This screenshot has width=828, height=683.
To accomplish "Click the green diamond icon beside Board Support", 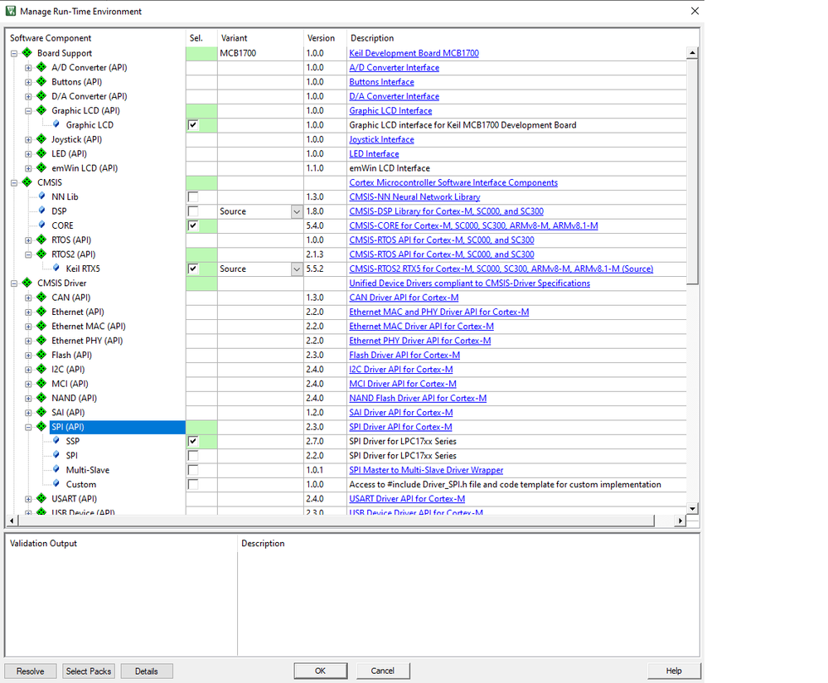I will [27, 53].
